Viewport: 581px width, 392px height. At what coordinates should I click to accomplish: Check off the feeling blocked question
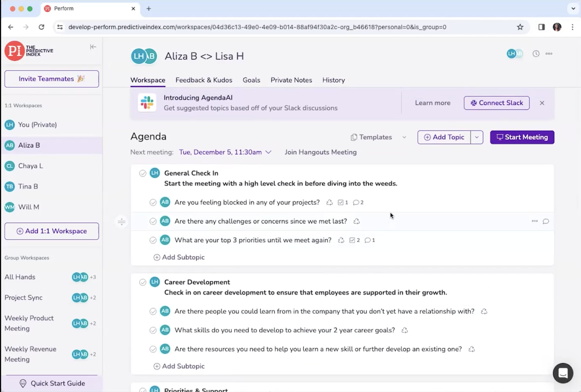point(153,202)
